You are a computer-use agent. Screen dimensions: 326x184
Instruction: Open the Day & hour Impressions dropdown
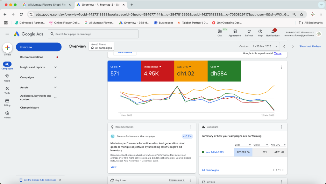coord(177,180)
